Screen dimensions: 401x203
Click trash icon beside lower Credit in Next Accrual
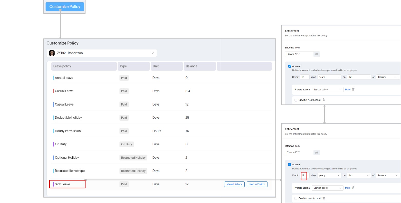click(x=324, y=198)
